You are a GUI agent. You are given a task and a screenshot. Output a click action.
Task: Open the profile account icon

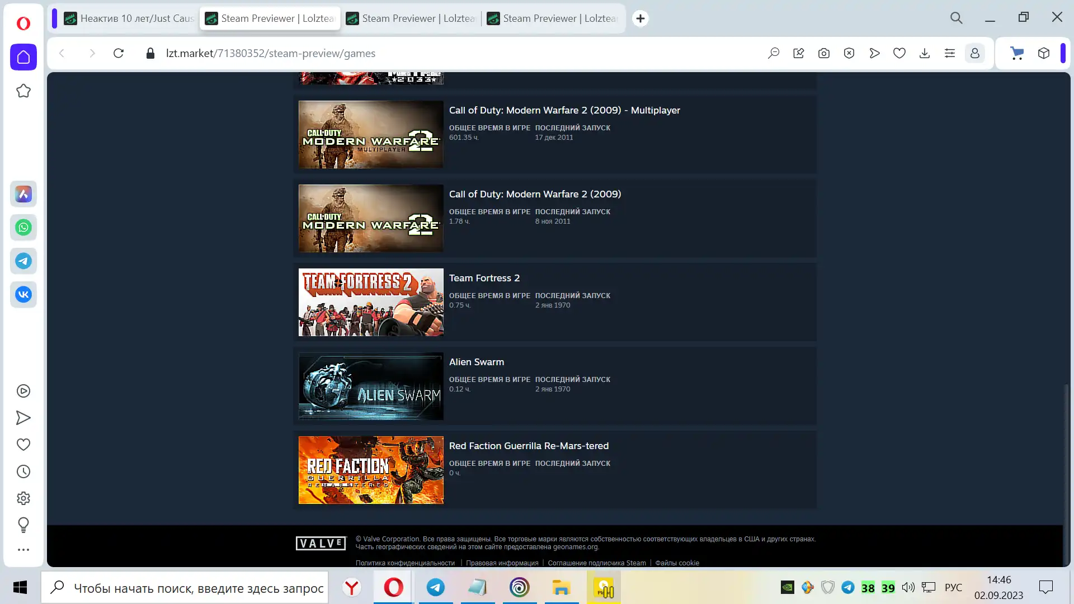point(975,53)
